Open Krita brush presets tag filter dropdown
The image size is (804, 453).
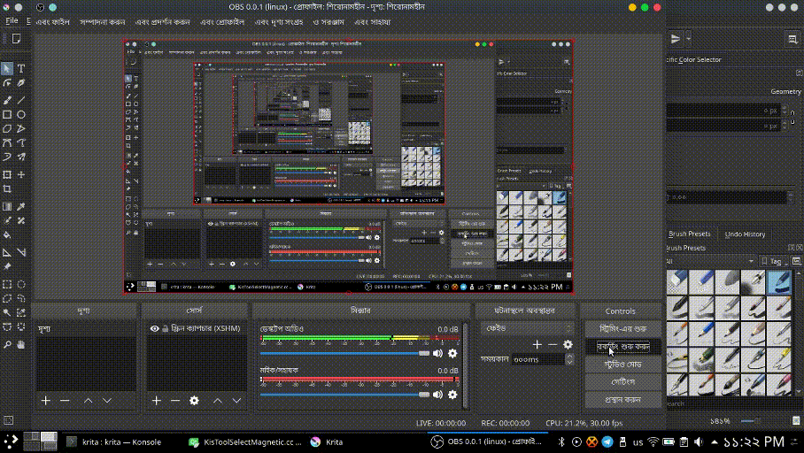click(x=711, y=261)
